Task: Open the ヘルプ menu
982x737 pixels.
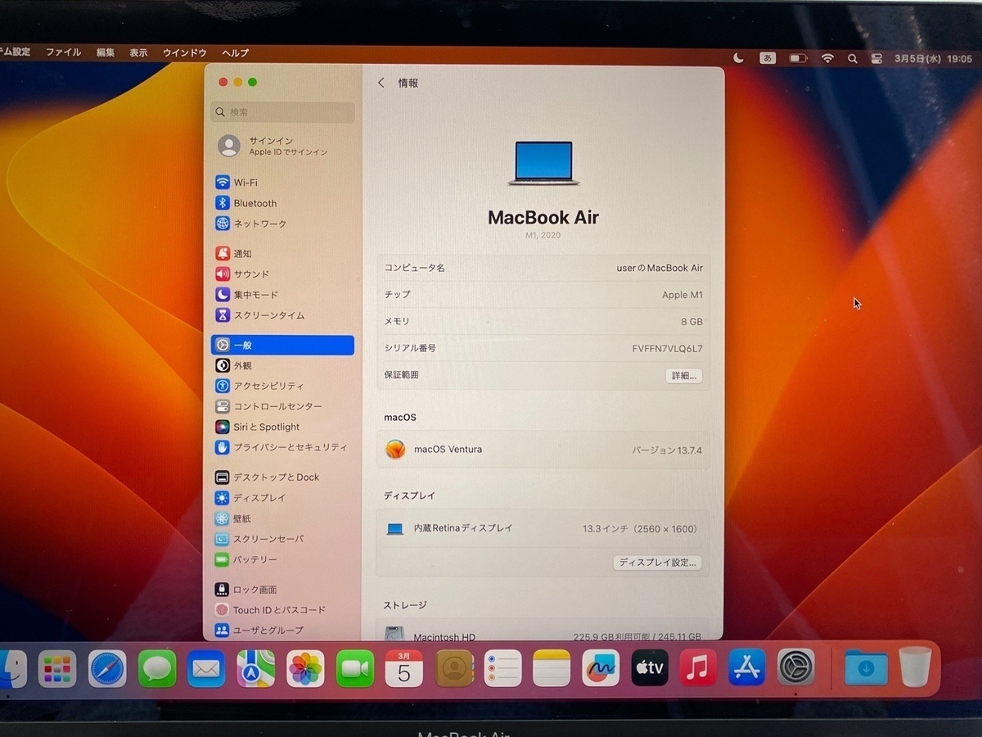Action: 235,52
